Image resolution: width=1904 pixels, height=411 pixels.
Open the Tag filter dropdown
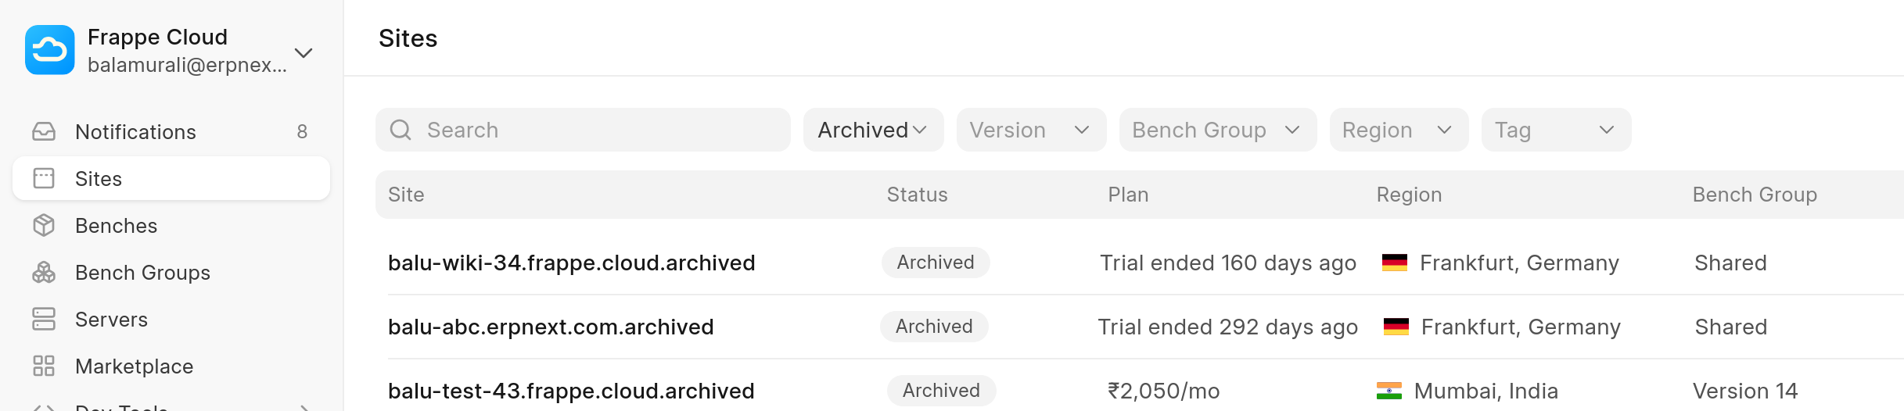[x=1556, y=130]
